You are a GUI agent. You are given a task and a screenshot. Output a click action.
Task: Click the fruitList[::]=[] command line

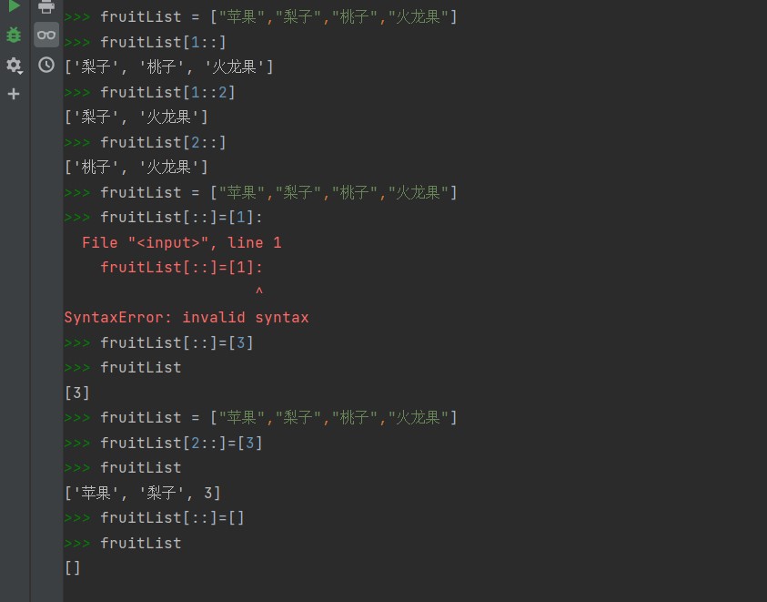click(172, 517)
